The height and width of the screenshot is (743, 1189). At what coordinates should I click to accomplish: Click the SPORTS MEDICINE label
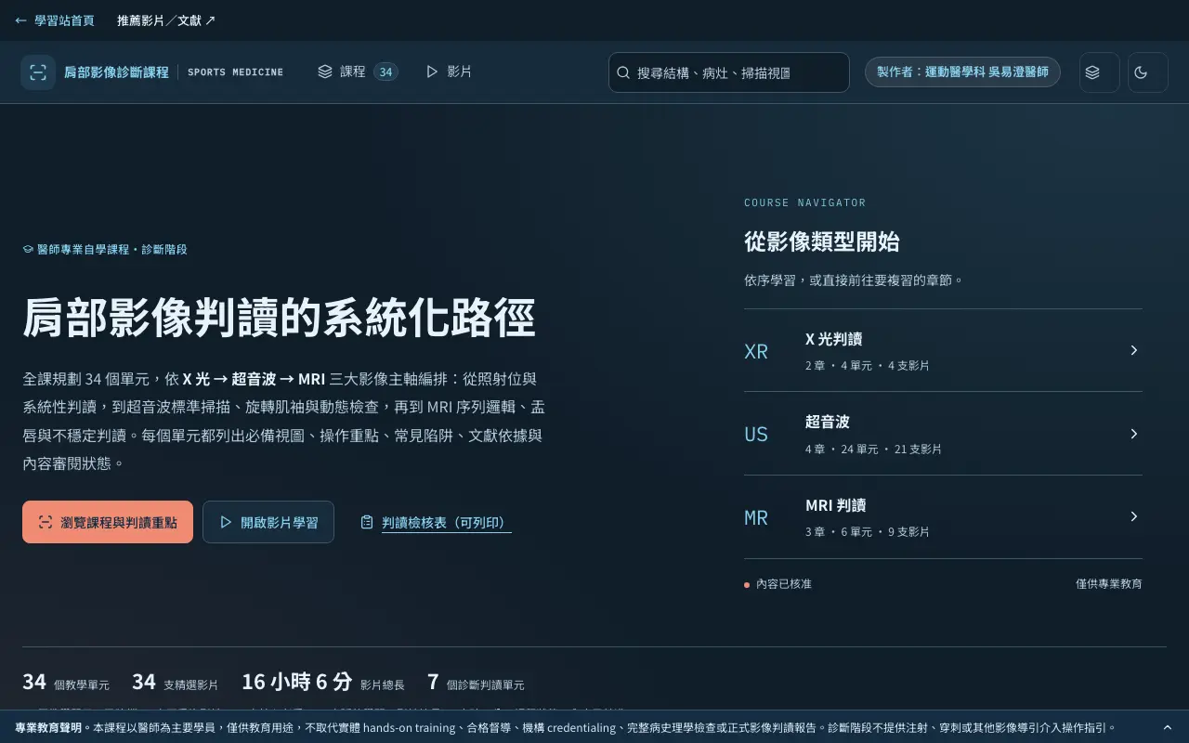point(235,72)
